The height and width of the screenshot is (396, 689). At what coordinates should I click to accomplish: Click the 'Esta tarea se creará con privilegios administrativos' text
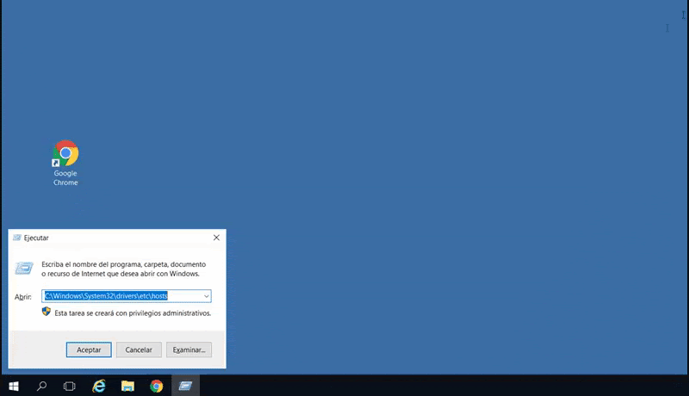click(x=133, y=313)
